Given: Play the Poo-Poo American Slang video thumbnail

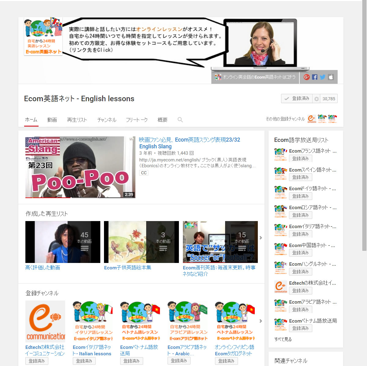Looking at the screenshot, I should point(80,167).
